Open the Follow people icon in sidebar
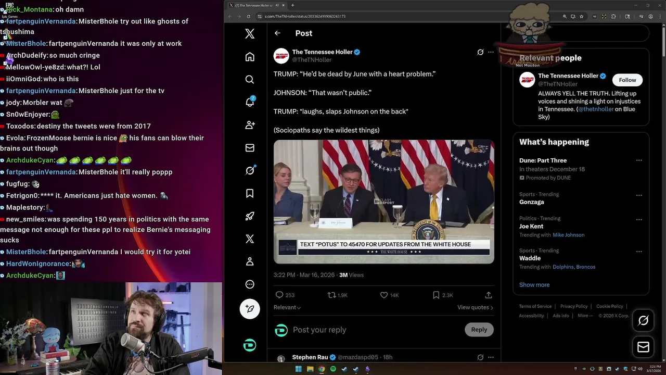This screenshot has height=375, width=666. pyautogui.click(x=250, y=125)
